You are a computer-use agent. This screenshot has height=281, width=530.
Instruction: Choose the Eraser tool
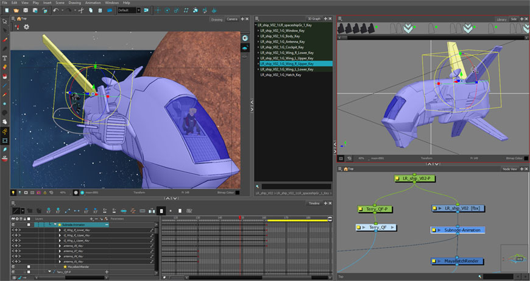[x=5, y=67]
